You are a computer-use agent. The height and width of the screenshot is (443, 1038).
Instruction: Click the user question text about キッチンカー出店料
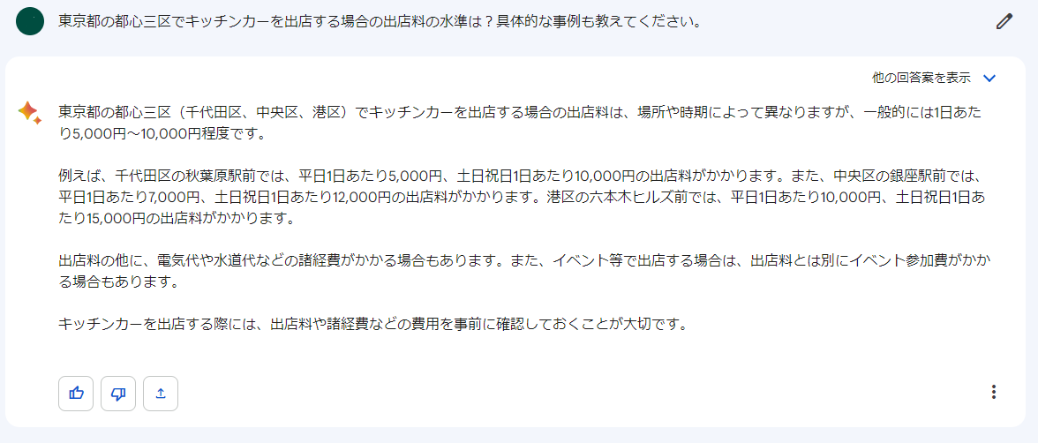[x=380, y=21]
